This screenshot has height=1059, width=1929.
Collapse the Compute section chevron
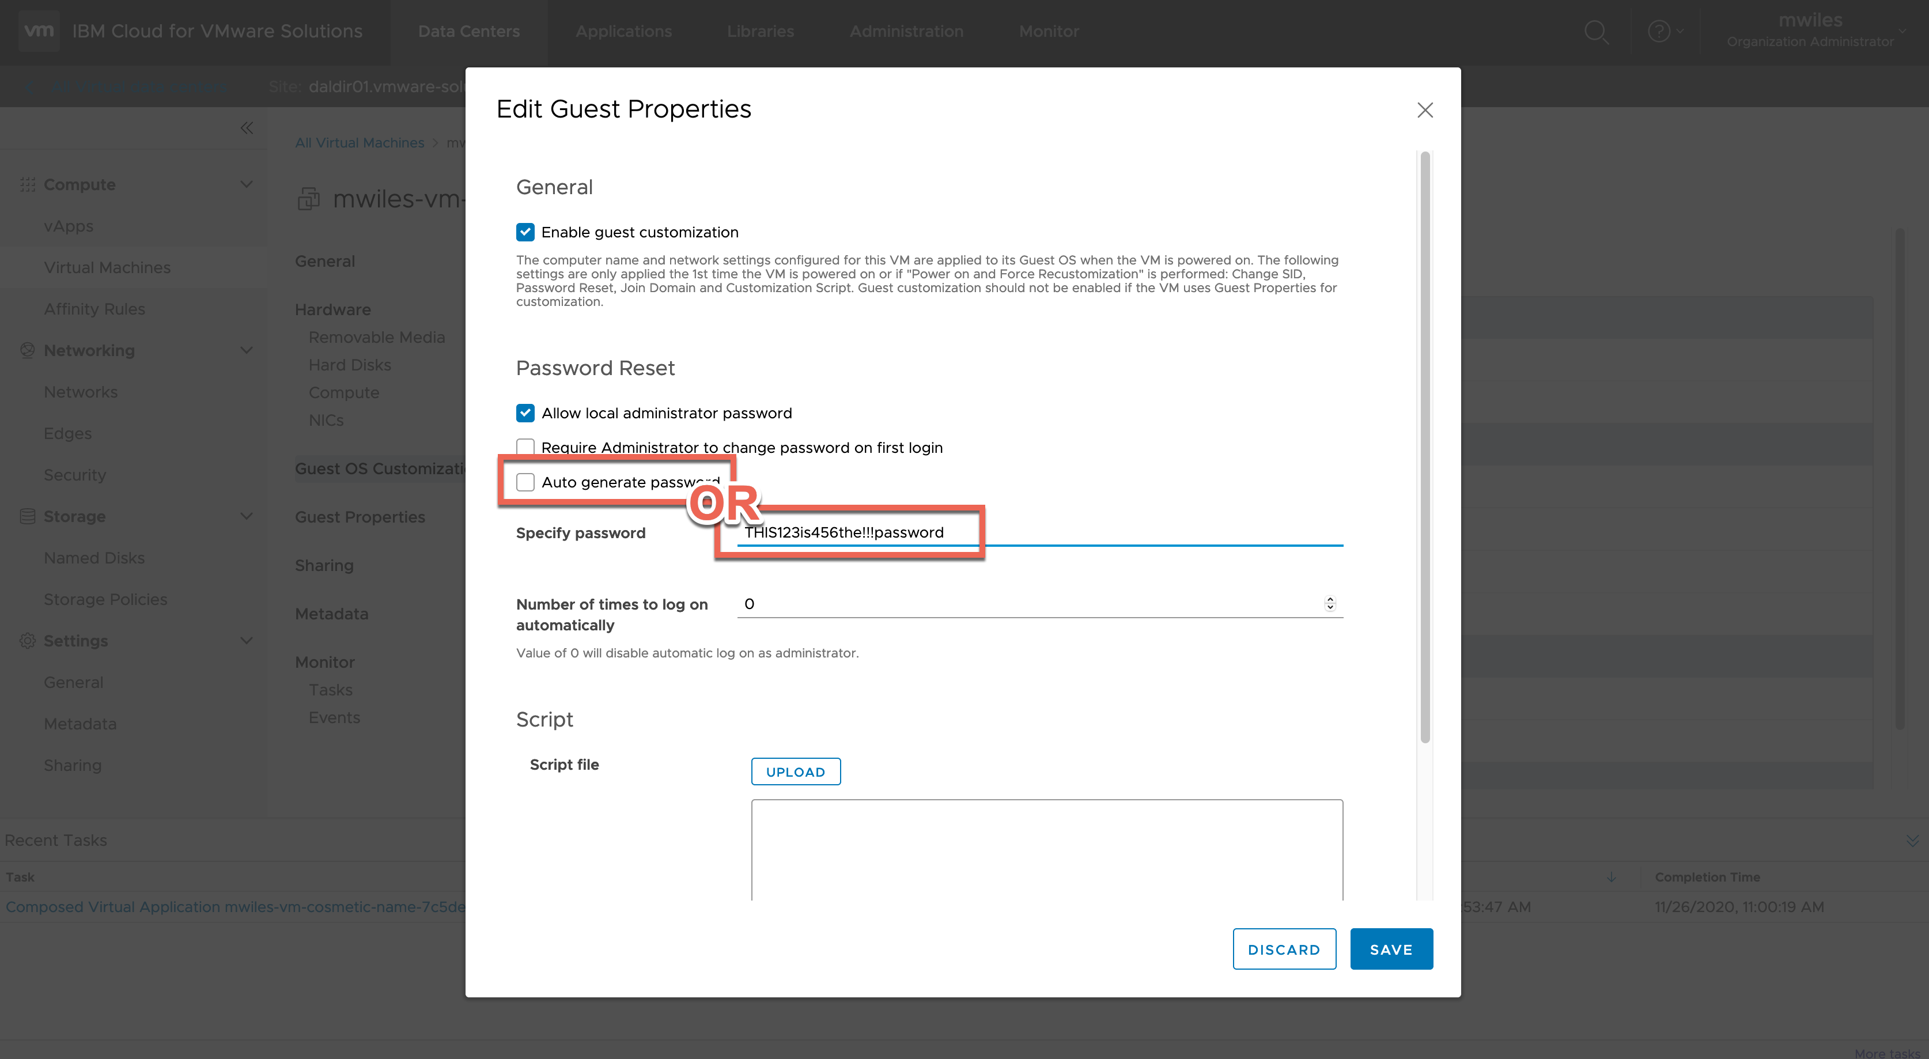pos(247,184)
